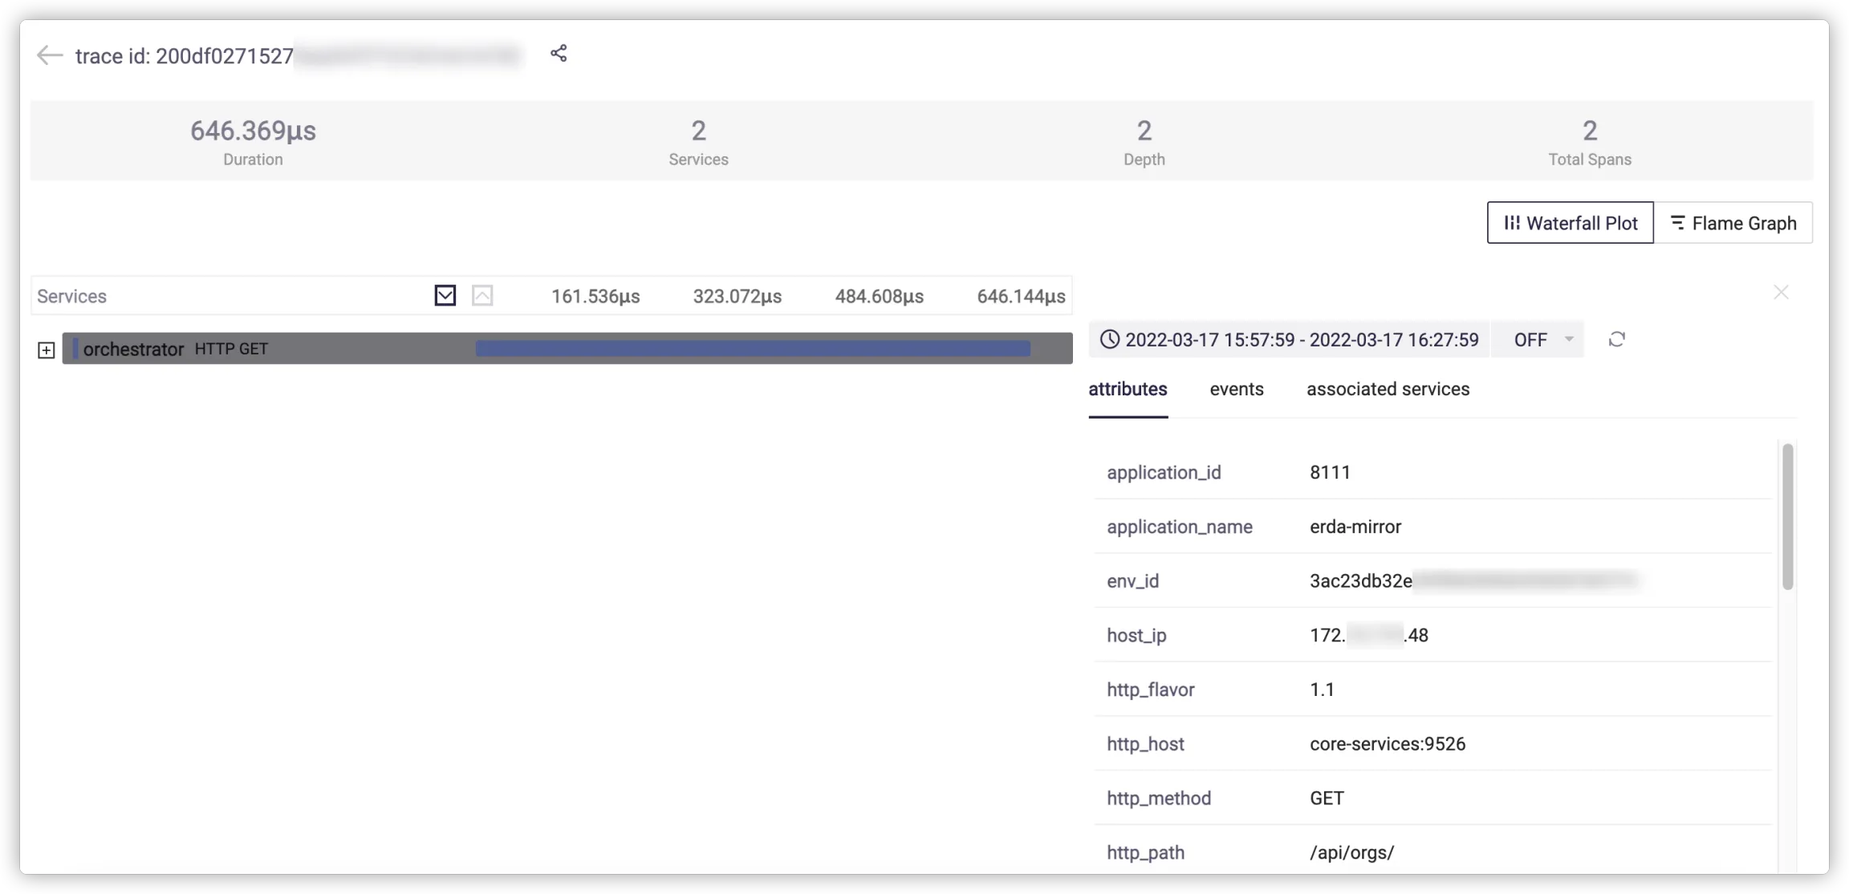This screenshot has width=1849, height=894.
Task: Open the associated services tab
Action: point(1388,390)
